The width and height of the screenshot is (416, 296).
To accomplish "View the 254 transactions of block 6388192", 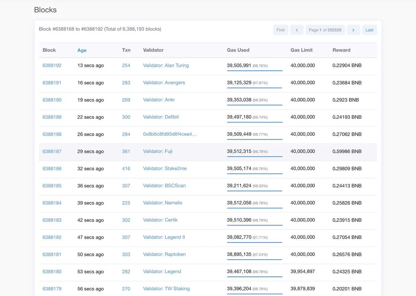I will [x=126, y=65].
